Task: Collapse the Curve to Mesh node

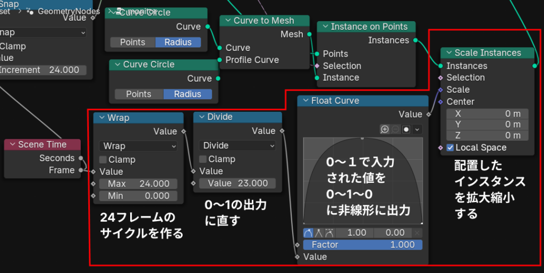Action: point(227,21)
